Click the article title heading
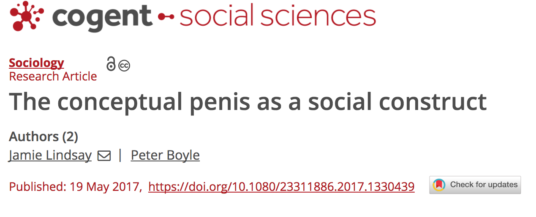Screen dimensions: 536x217 pos(248,102)
